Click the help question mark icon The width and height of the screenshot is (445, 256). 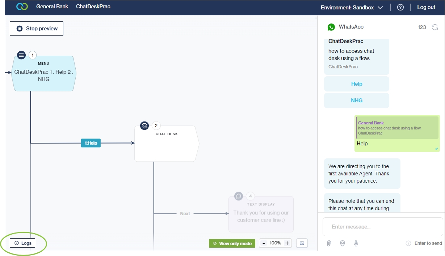(x=400, y=7)
